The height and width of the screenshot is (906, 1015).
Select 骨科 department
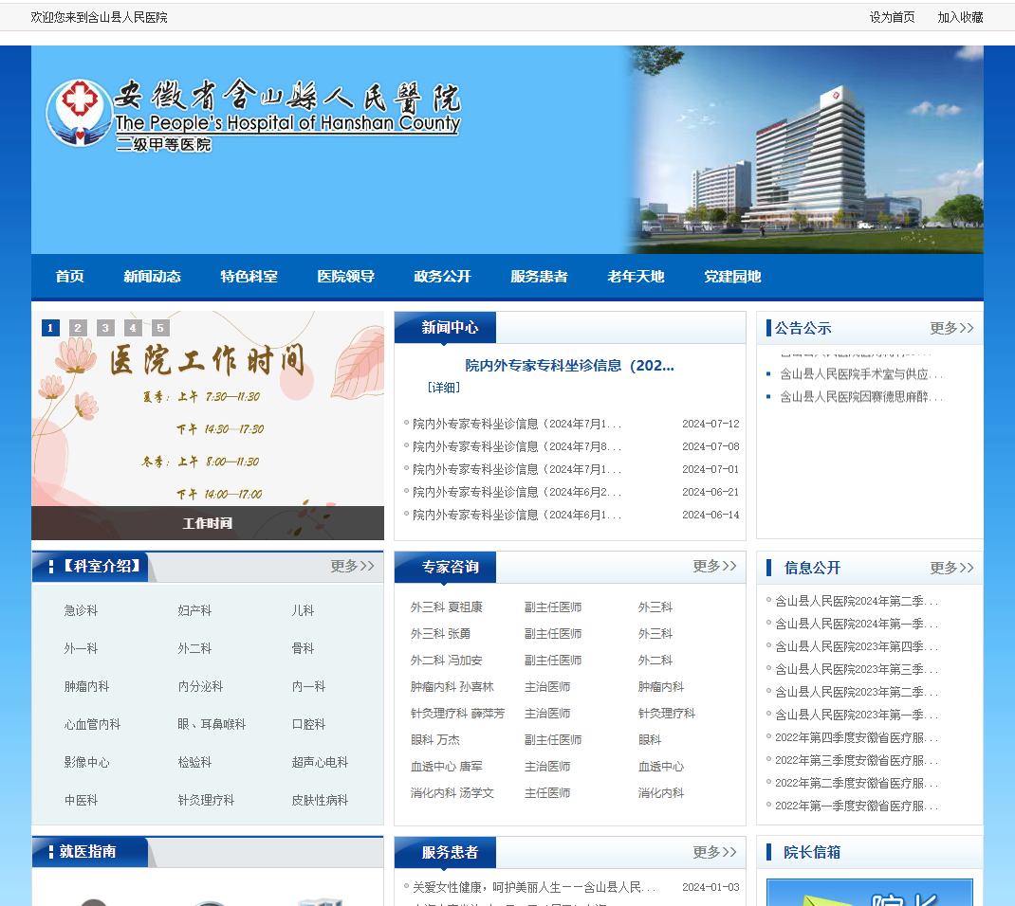point(303,648)
